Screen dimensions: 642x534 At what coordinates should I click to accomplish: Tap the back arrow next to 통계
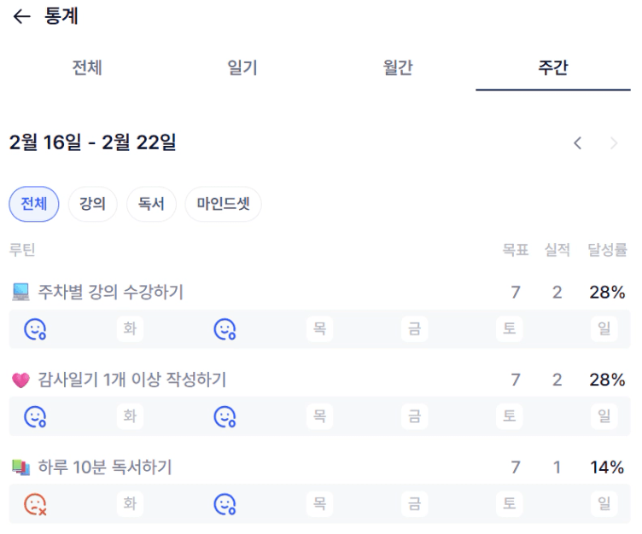[x=22, y=17]
